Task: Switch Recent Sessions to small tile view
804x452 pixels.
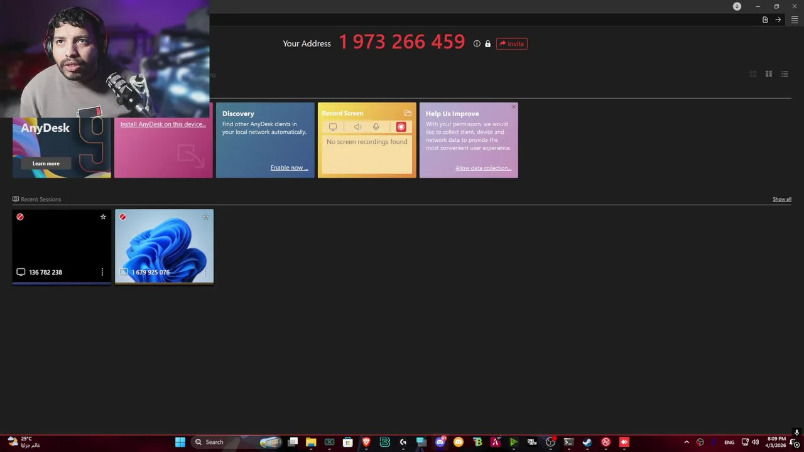Action: (x=768, y=74)
